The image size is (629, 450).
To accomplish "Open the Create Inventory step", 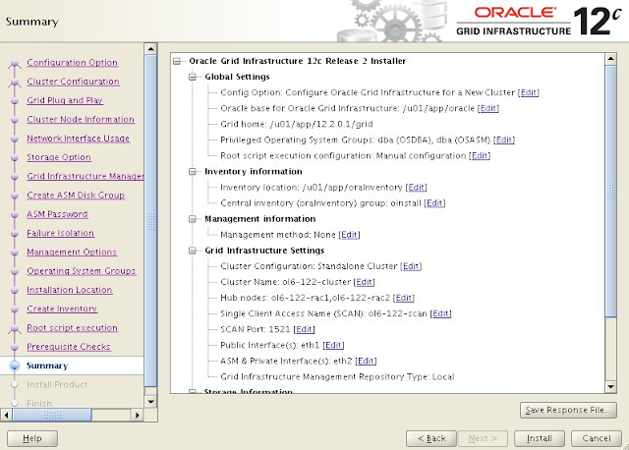I will coord(62,309).
